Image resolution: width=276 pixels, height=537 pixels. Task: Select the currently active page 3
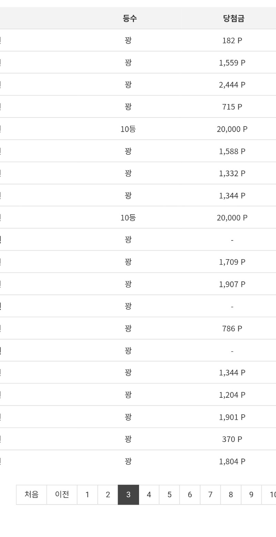[x=128, y=494]
